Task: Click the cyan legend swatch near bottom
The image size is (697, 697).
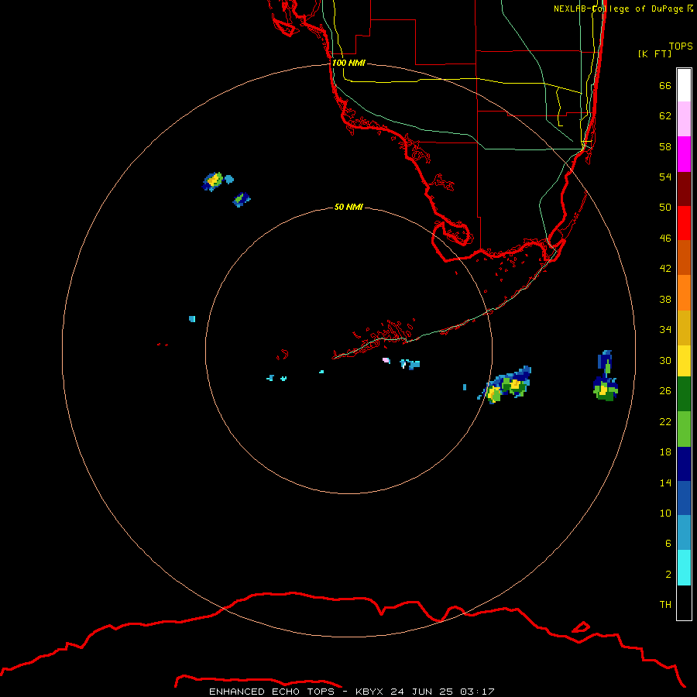Action: [684, 568]
